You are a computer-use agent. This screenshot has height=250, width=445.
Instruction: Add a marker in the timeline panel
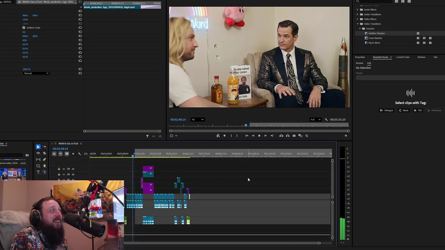73,154
